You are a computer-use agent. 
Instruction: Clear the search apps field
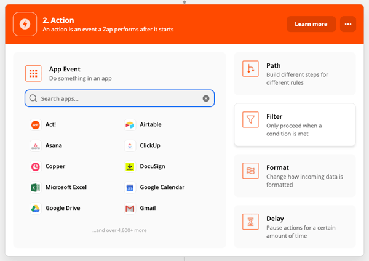click(x=206, y=98)
